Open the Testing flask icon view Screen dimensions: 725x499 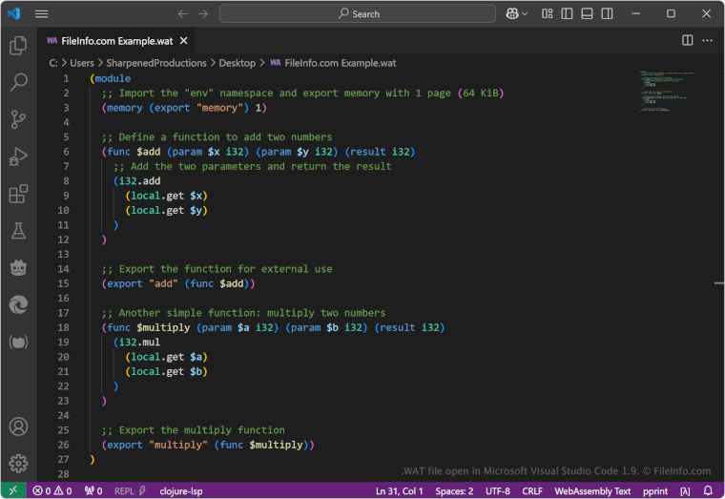pyautogui.click(x=18, y=231)
